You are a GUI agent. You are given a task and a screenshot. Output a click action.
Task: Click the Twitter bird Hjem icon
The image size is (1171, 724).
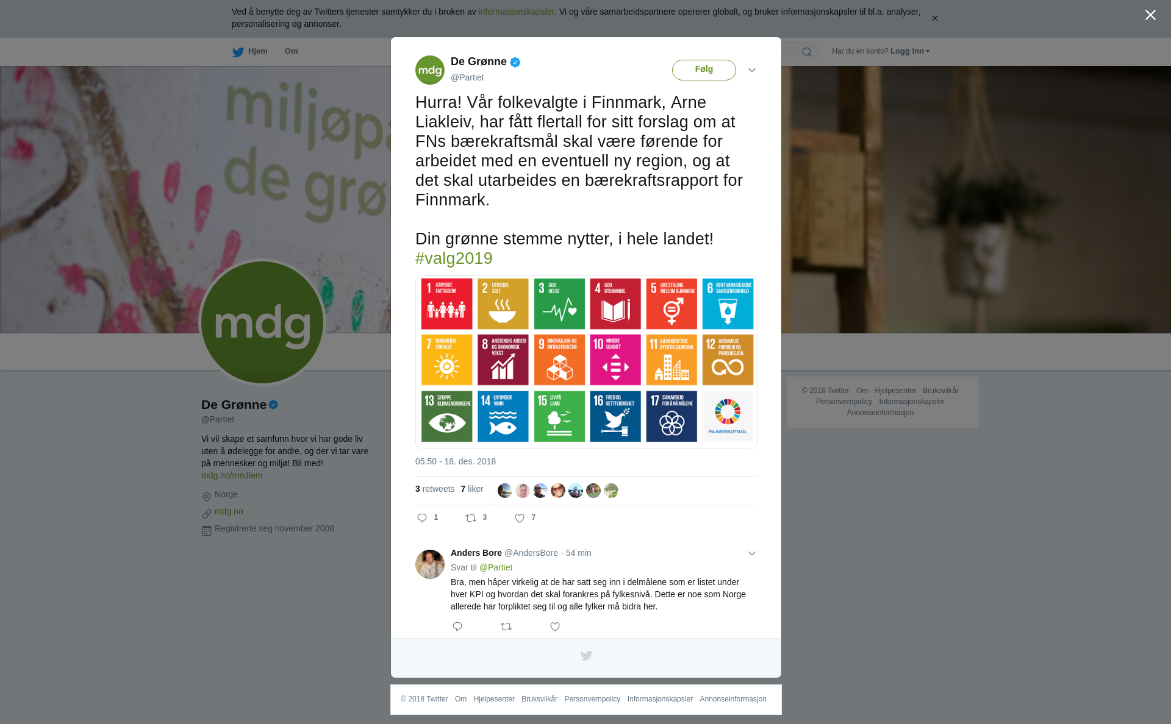tap(238, 52)
